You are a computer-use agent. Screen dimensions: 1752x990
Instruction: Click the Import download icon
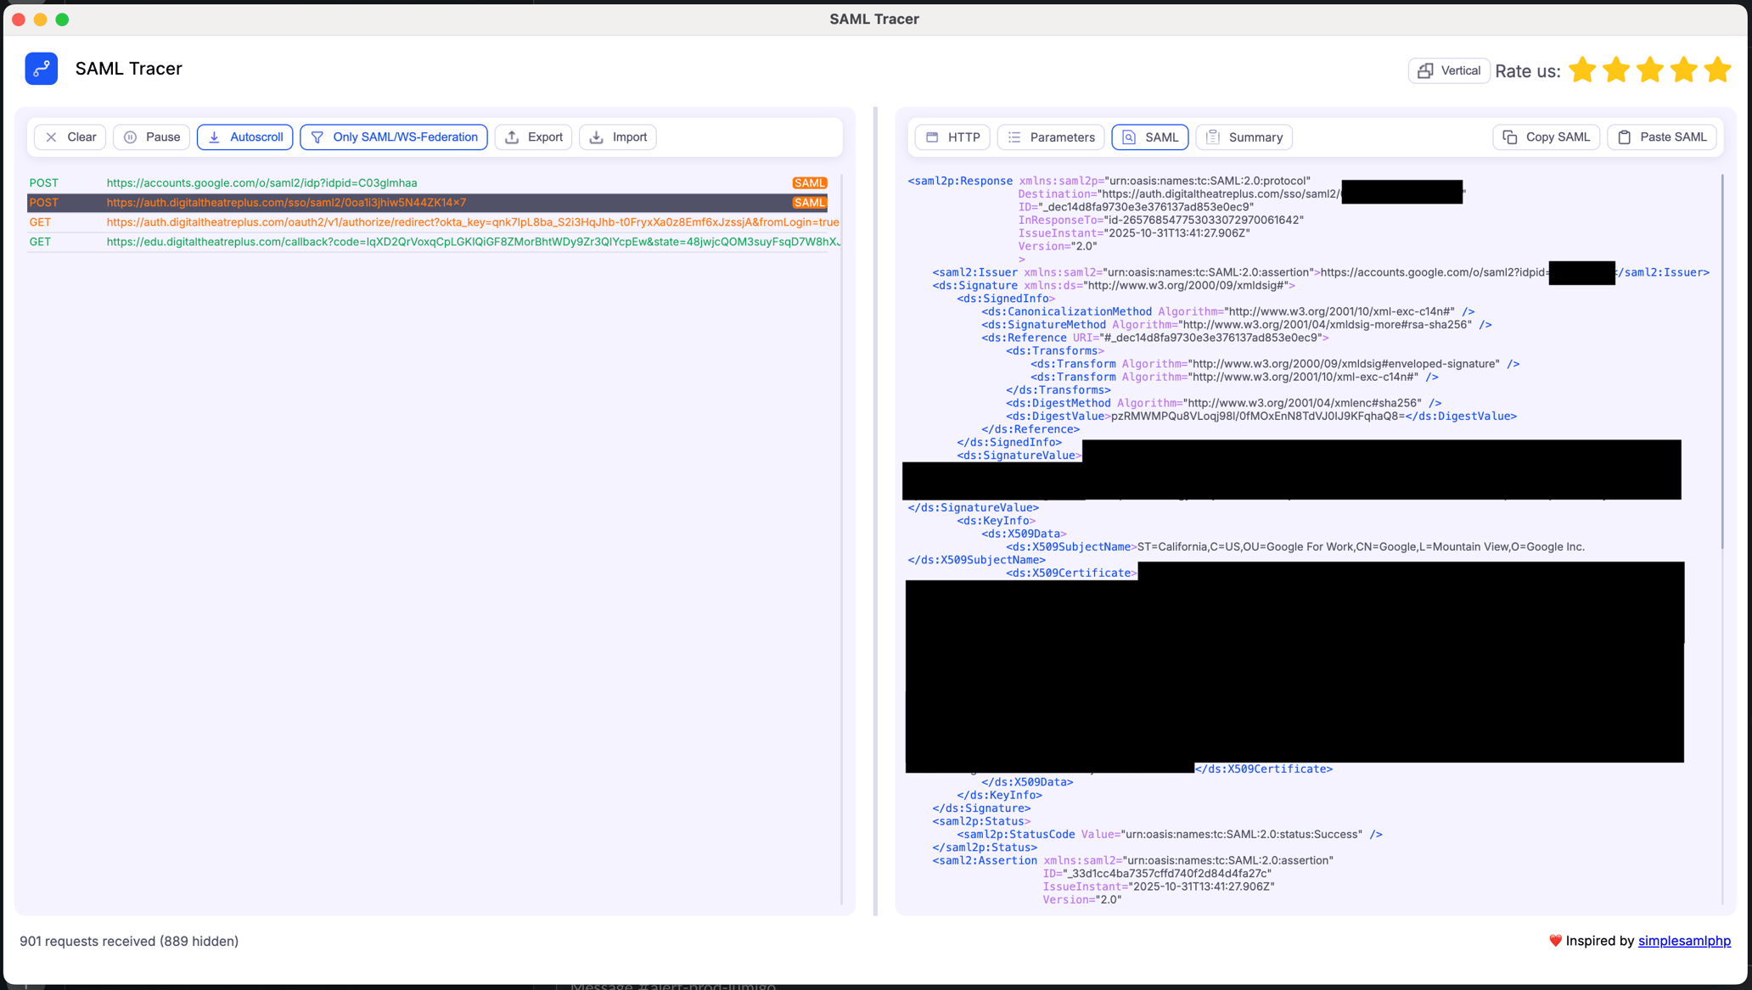[x=597, y=137]
